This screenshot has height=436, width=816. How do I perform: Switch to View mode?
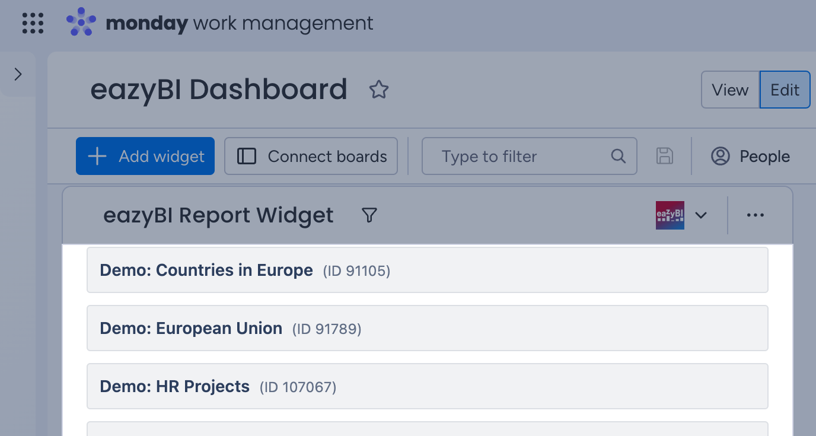(x=730, y=90)
